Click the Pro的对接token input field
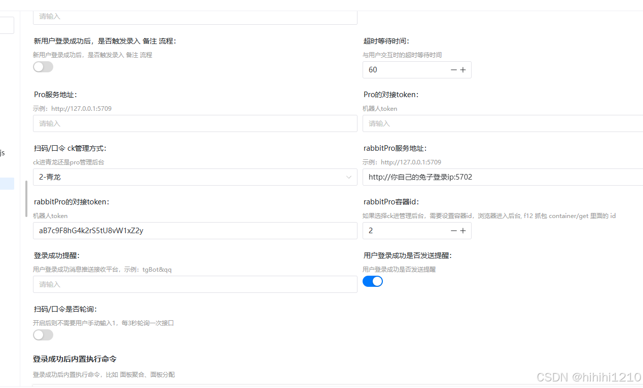Viewport: 643px width, 388px height. click(503, 123)
